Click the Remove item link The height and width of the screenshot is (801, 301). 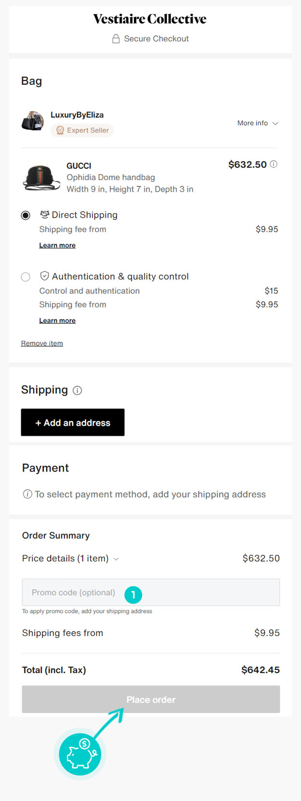click(x=42, y=343)
